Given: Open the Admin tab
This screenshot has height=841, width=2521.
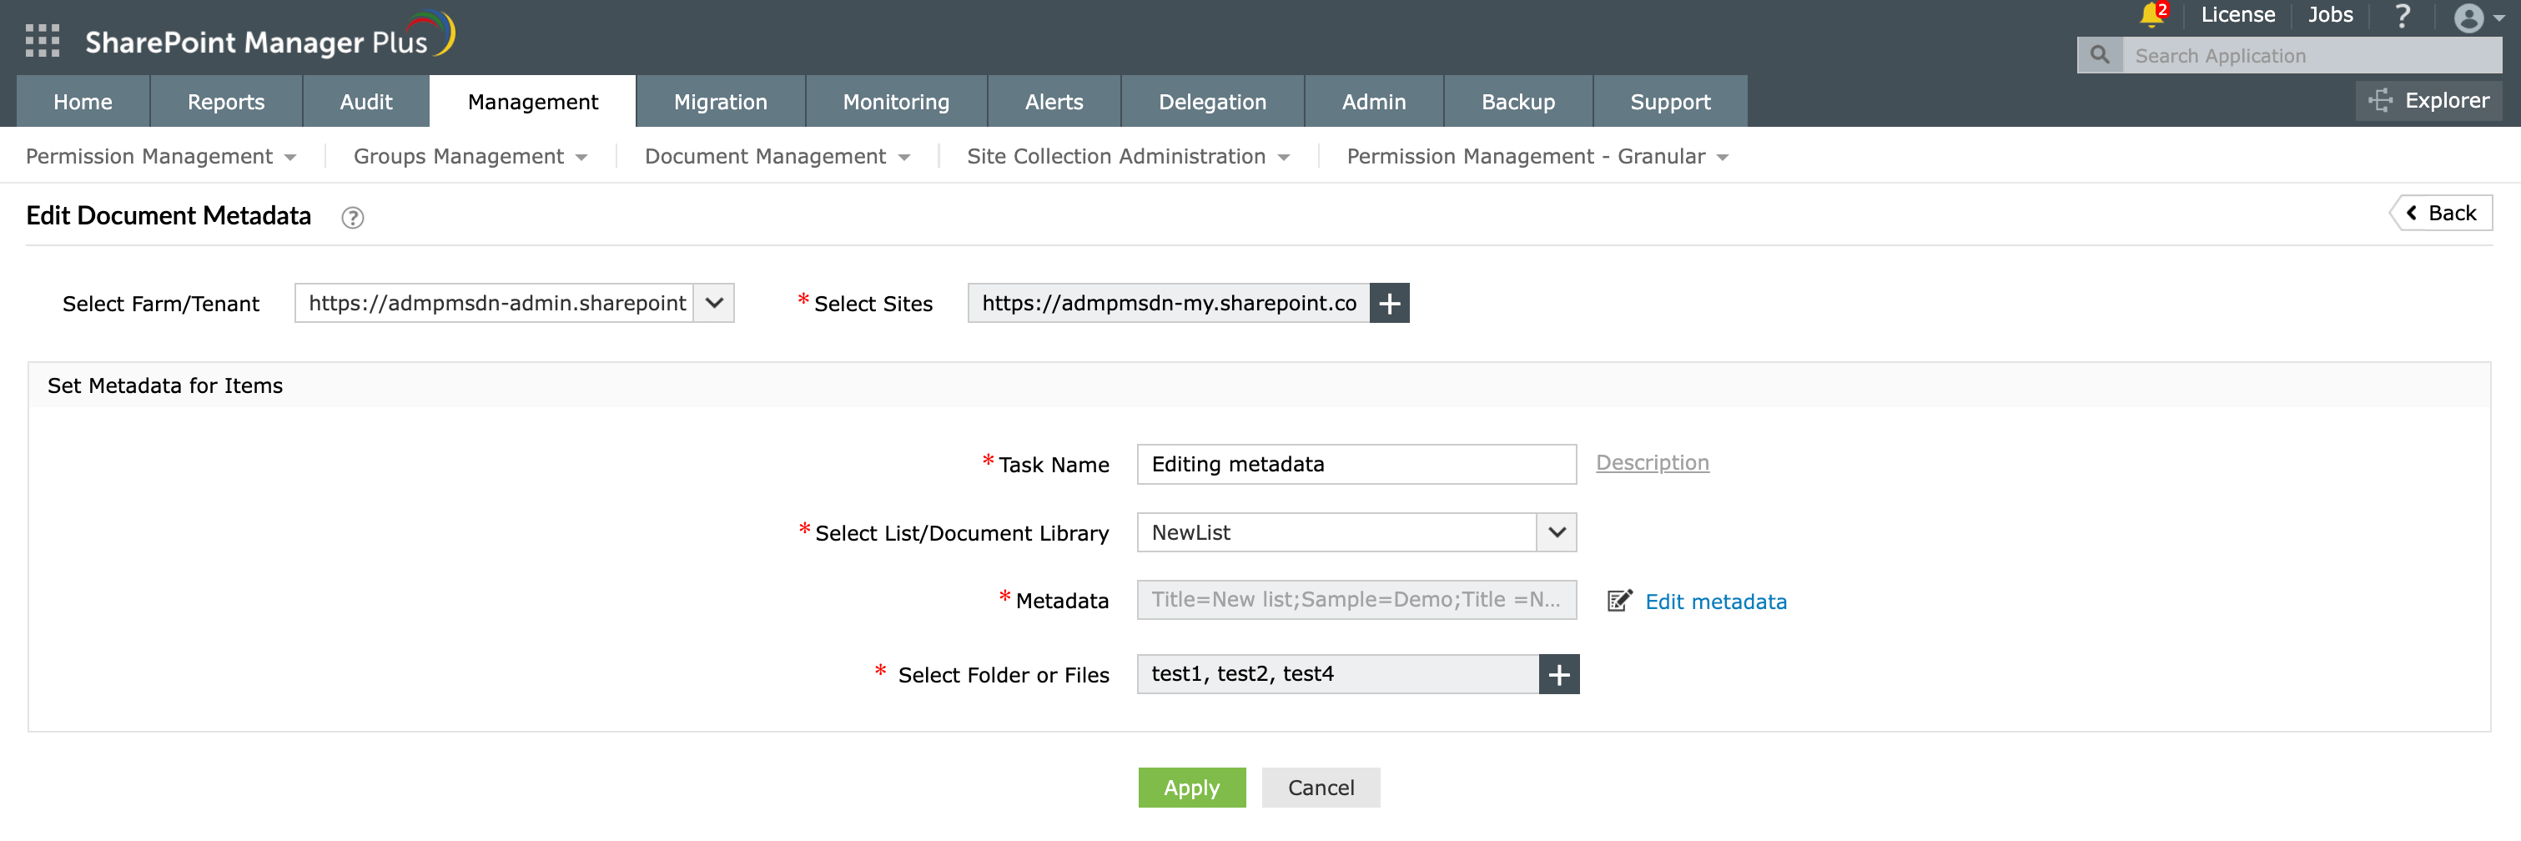Looking at the screenshot, I should point(1373,102).
